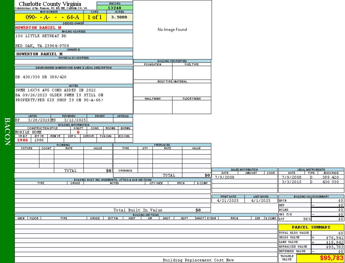Screen dimensions: 345x263
Task: Select the Listed date 3/28/2019
Action: (x=39, y=120)
